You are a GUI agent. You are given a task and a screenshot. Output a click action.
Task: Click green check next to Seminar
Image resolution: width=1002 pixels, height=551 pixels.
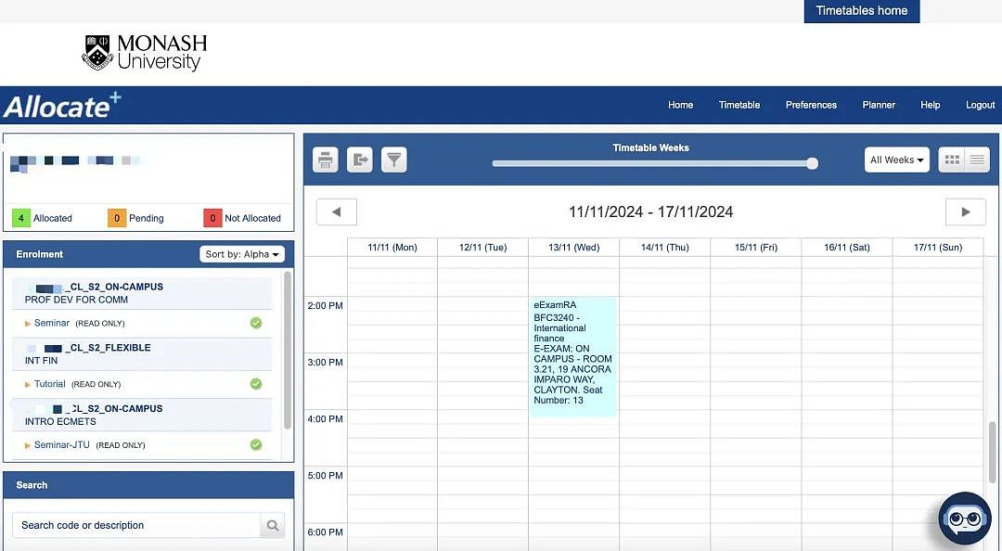256,323
